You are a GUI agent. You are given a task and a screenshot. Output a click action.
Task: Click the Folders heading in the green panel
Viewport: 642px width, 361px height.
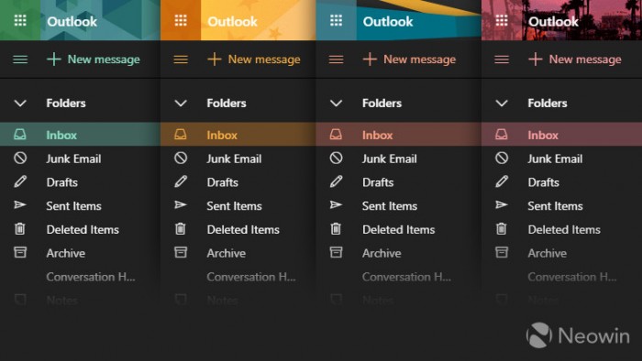tap(66, 103)
